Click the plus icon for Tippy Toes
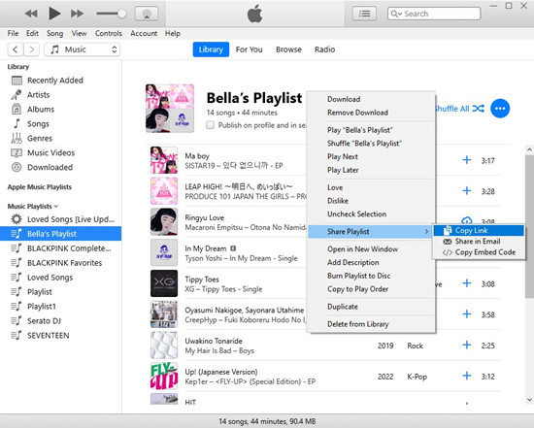 tap(467, 283)
